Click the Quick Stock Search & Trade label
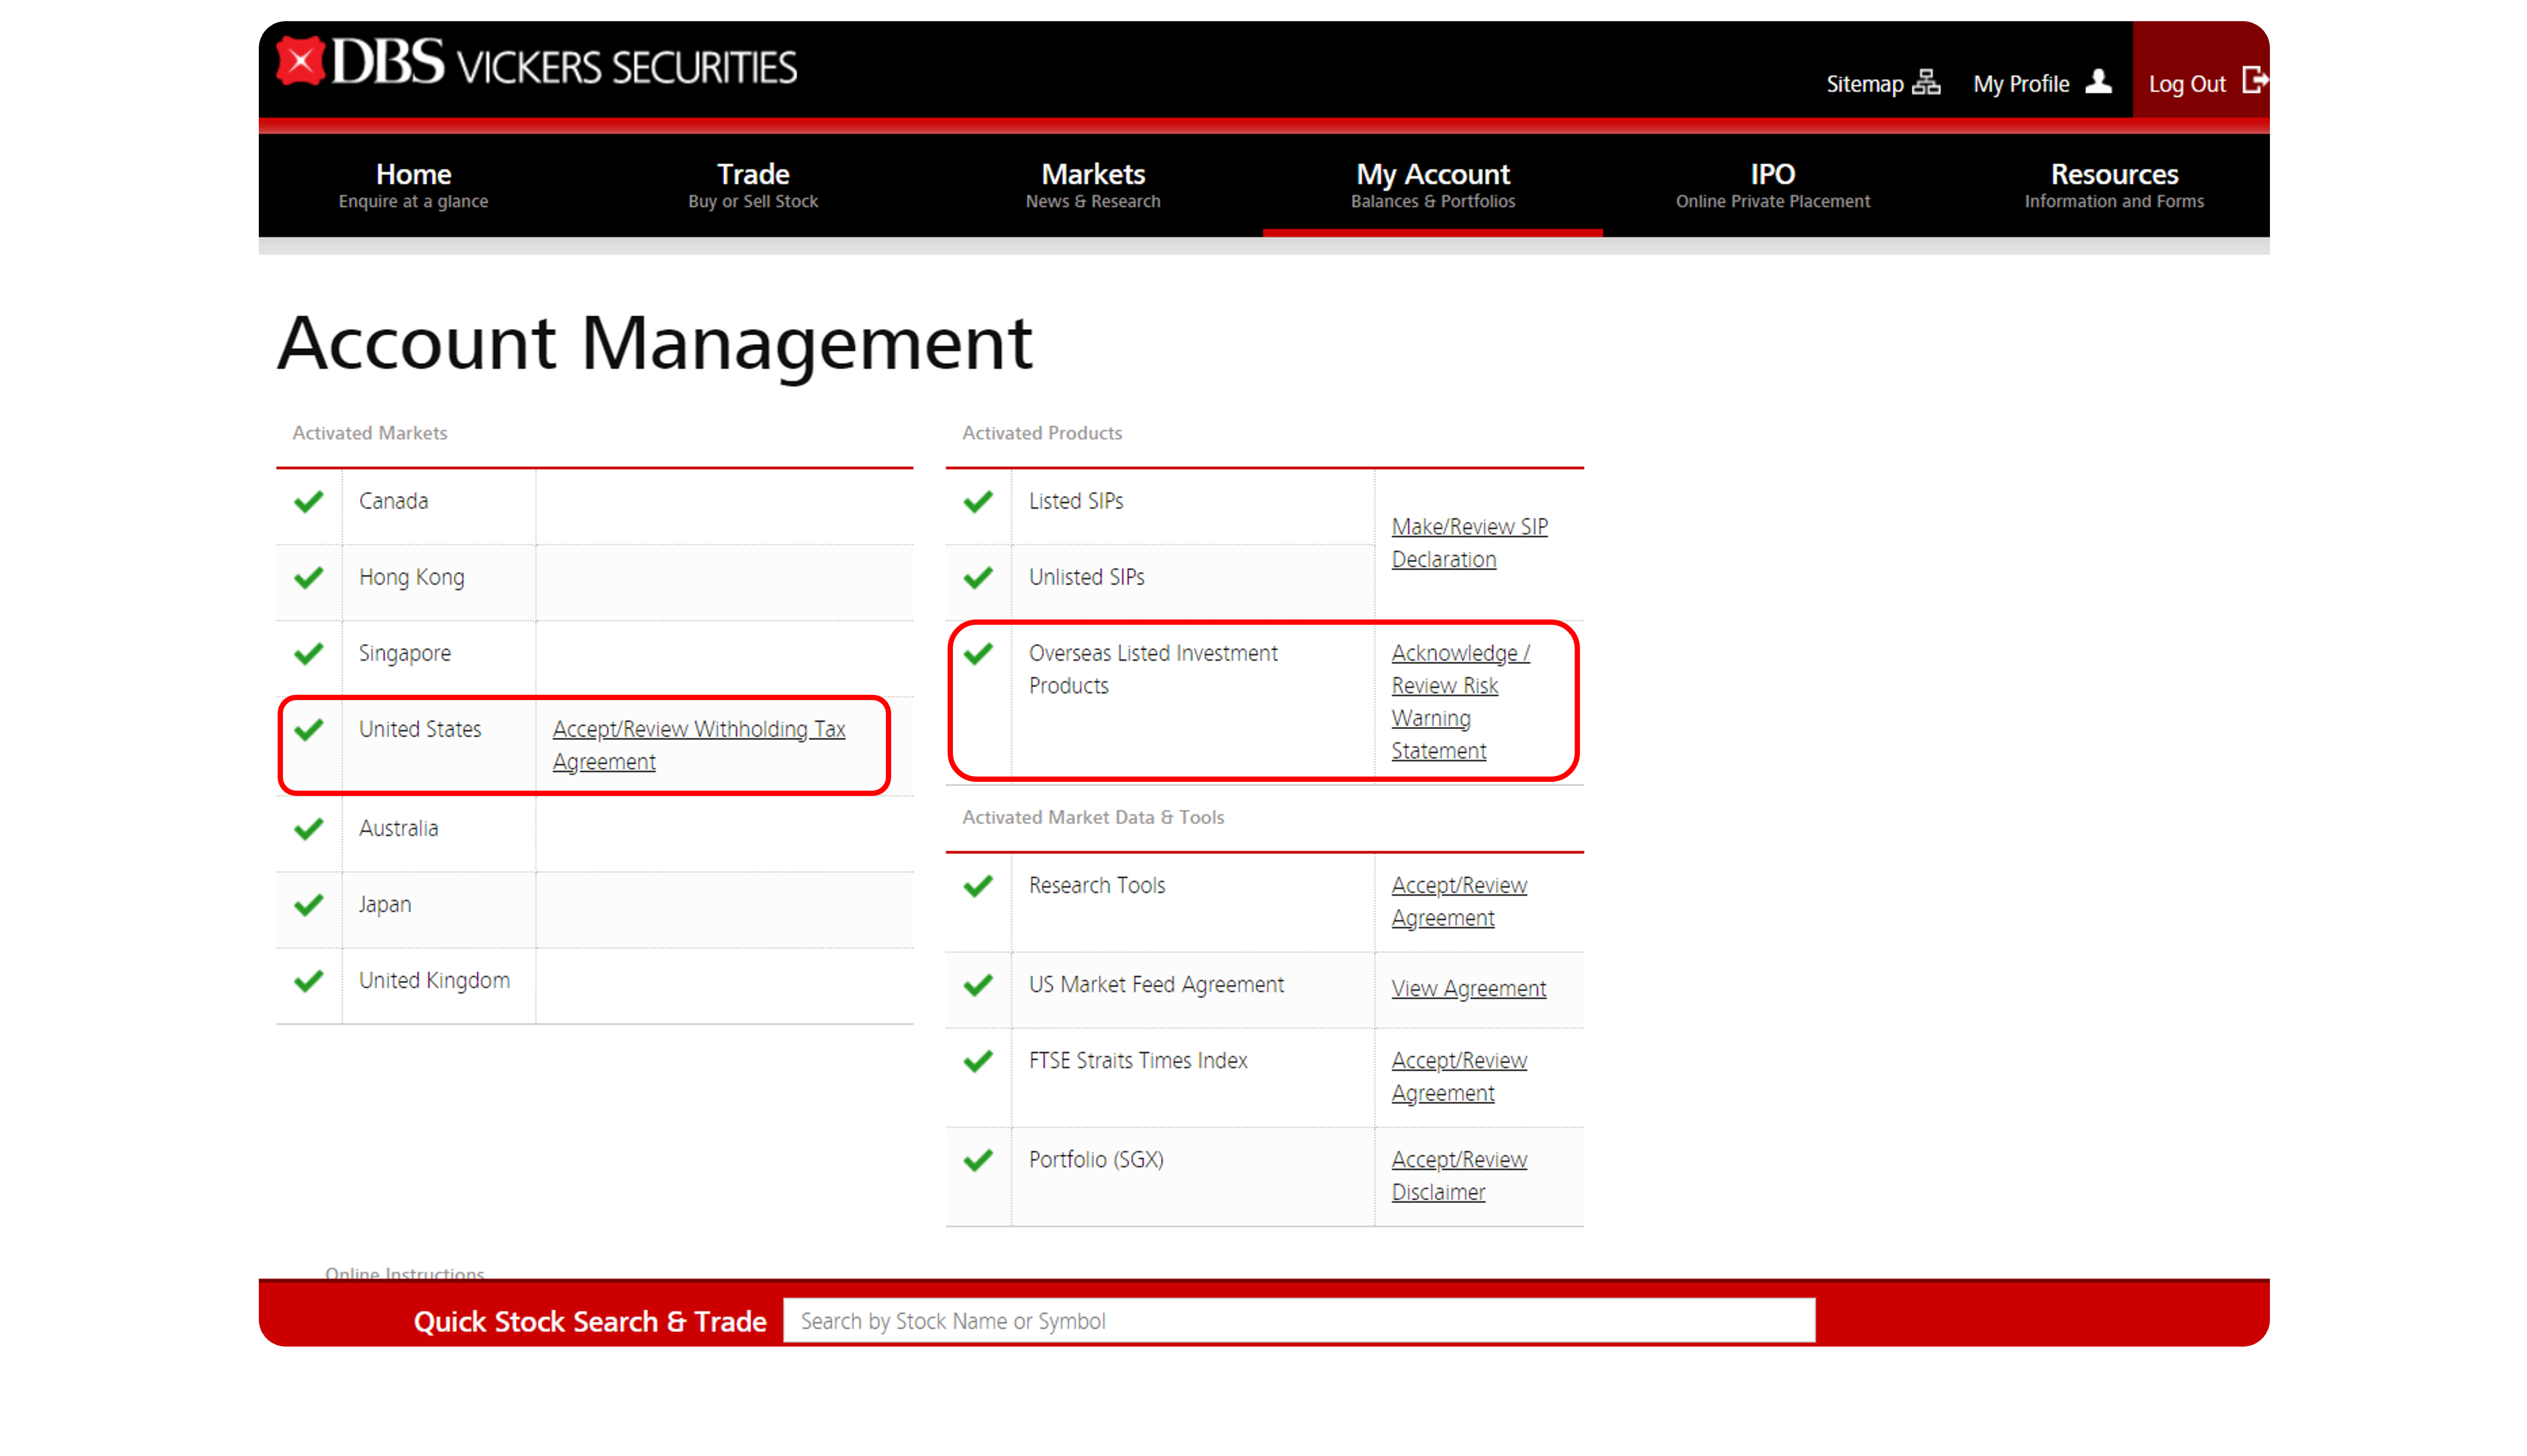The width and height of the screenshot is (2527, 1456). (x=590, y=1321)
